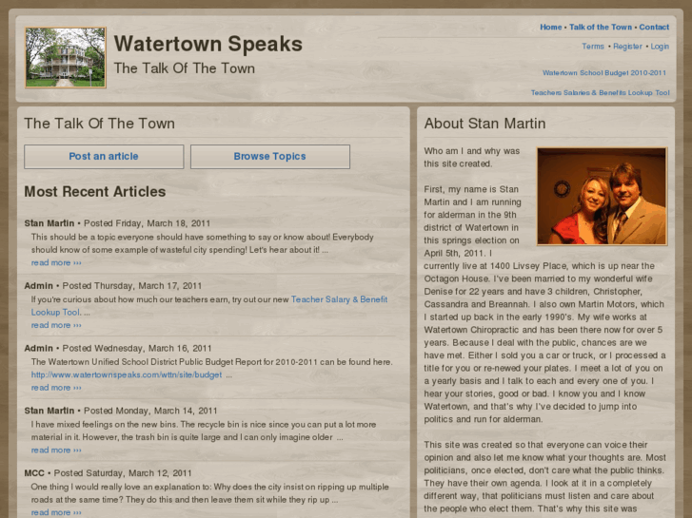Image resolution: width=692 pixels, height=518 pixels.
Task: Read more of March 17 Admin post
Action: 56,325
